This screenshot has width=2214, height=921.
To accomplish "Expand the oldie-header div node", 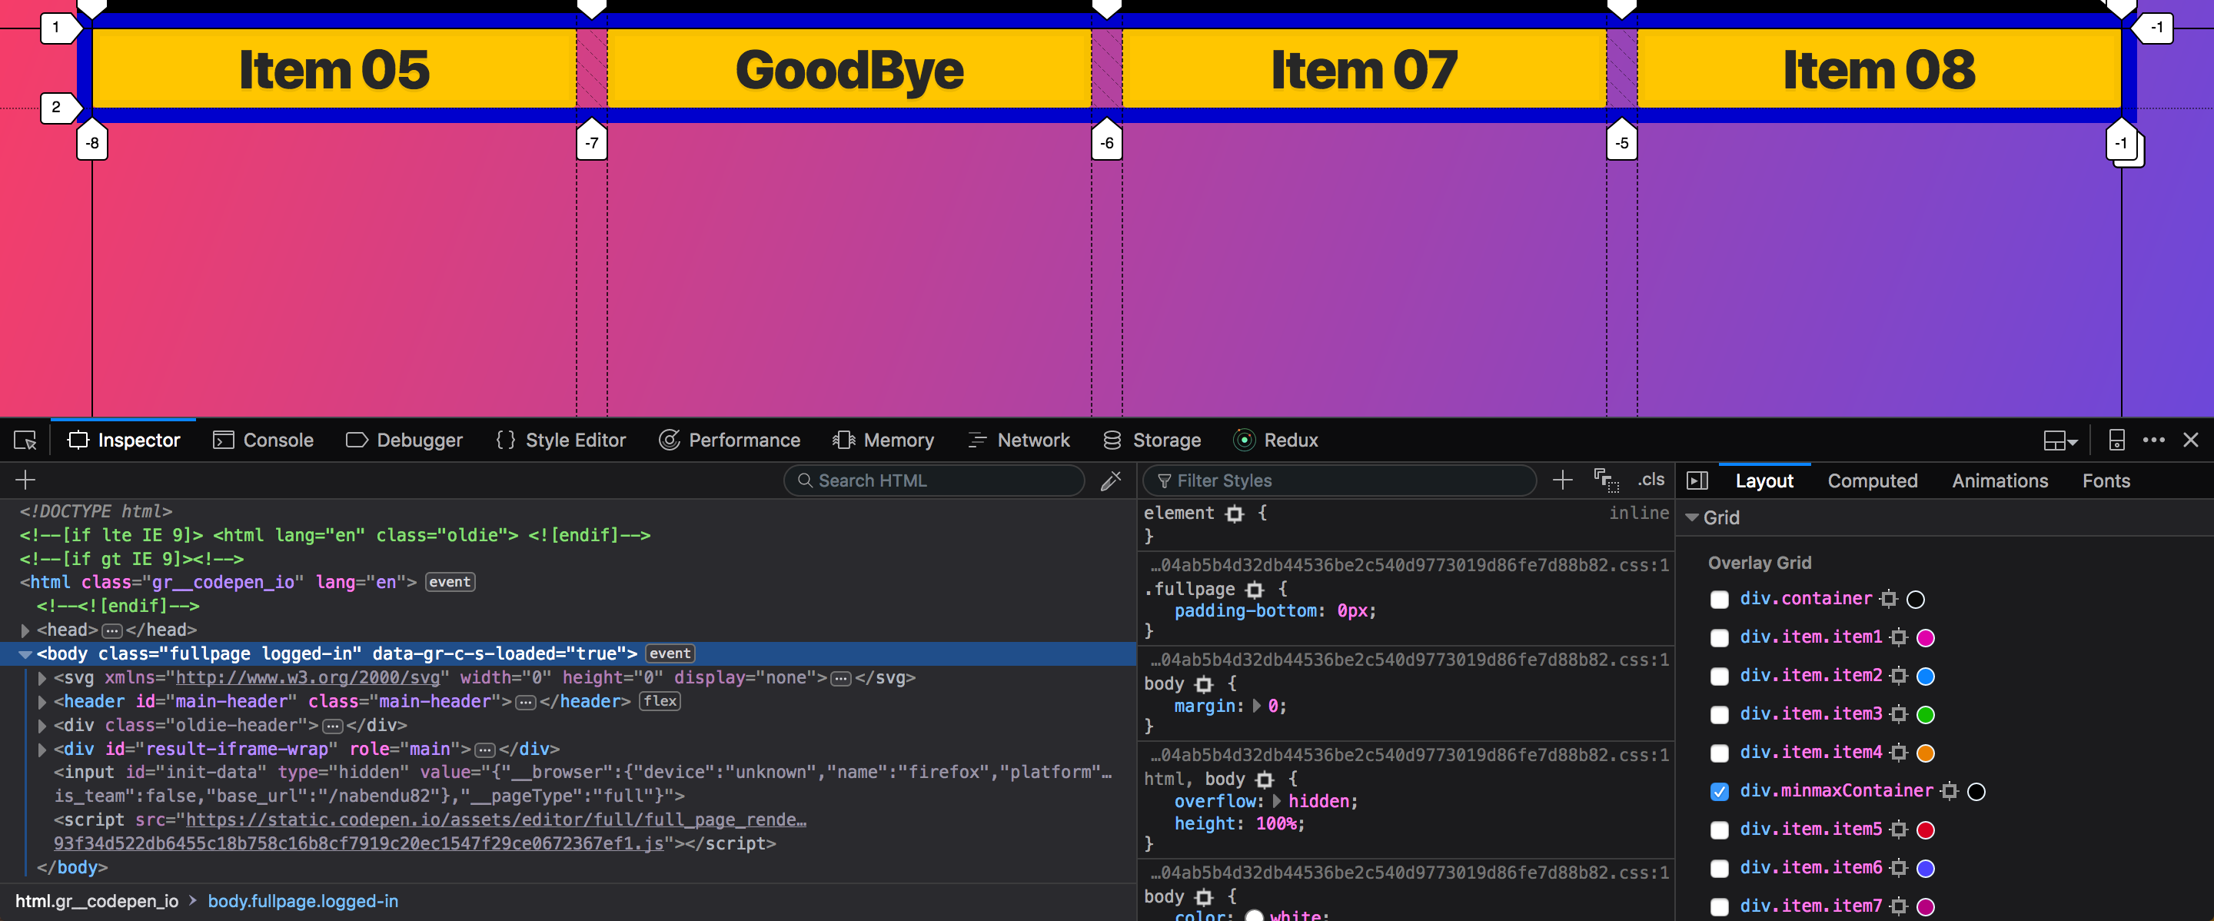I will [x=42, y=726].
